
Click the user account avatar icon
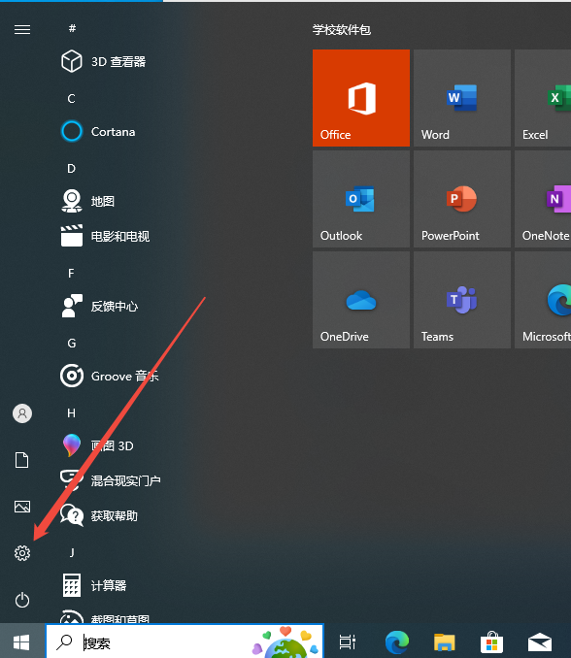click(x=22, y=413)
